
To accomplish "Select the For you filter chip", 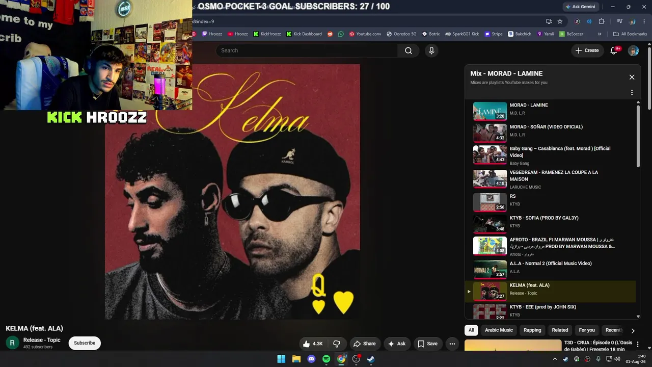I will click(587, 330).
